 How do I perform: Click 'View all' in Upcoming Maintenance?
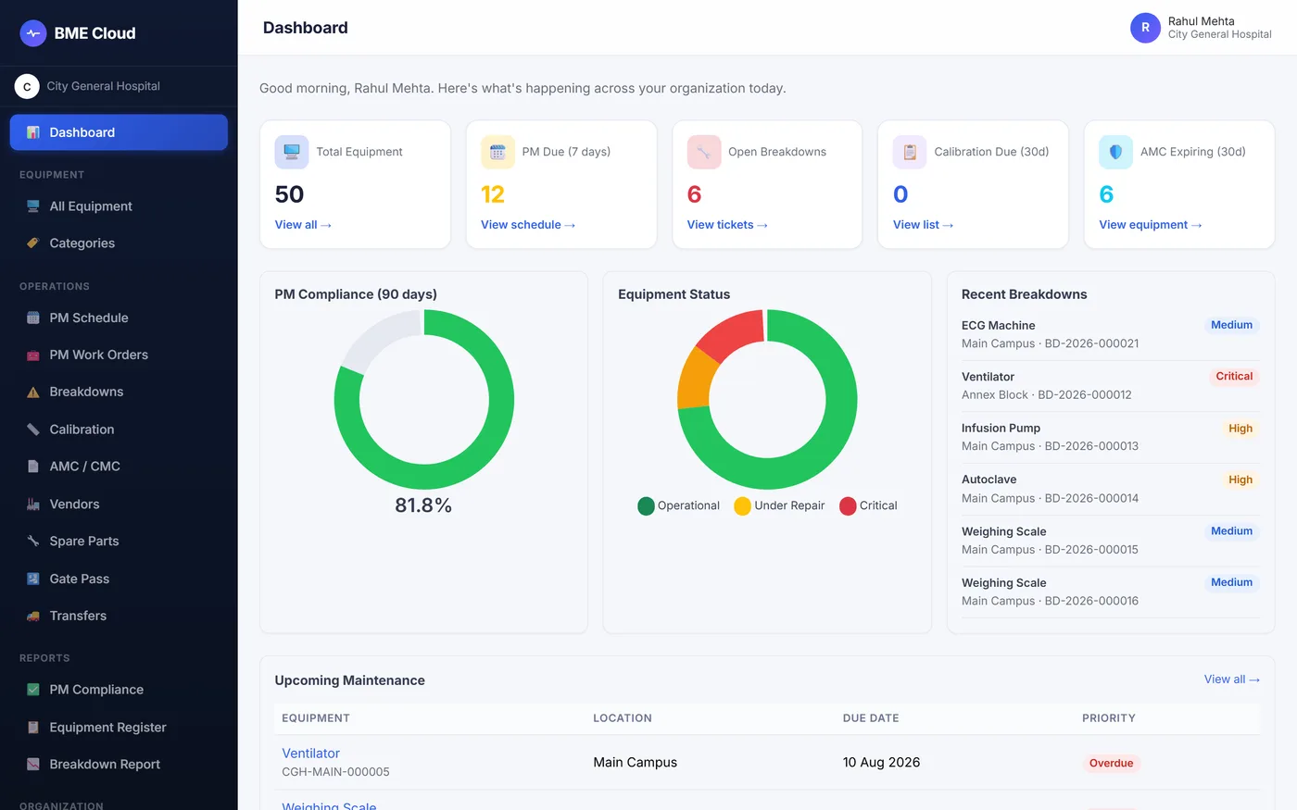pyautogui.click(x=1232, y=679)
